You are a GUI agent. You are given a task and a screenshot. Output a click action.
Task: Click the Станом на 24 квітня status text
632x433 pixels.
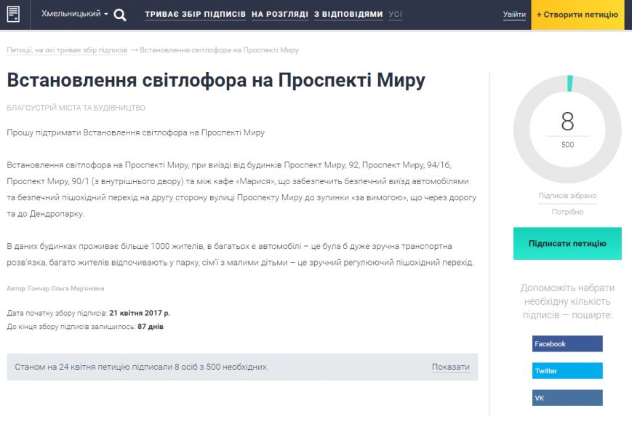tap(142, 367)
